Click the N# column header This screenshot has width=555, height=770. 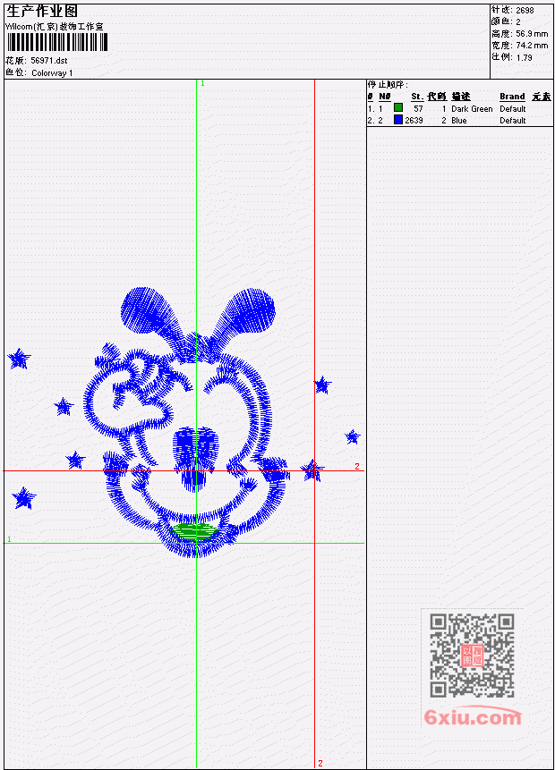[x=384, y=97]
